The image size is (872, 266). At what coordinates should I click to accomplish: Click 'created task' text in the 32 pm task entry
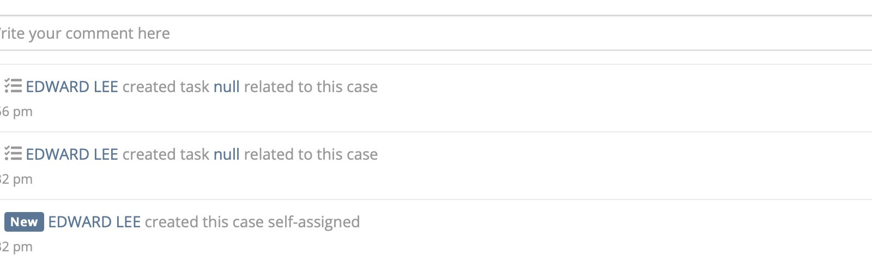pyautogui.click(x=166, y=154)
